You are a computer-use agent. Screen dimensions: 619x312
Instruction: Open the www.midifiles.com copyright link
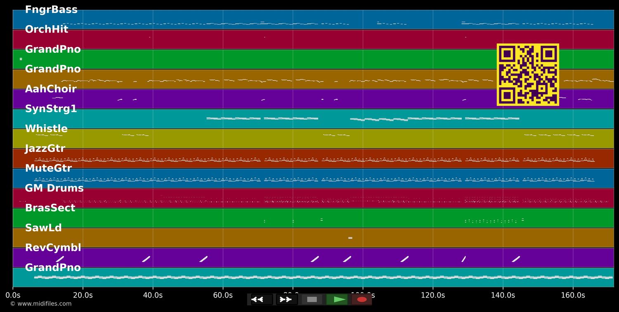coord(41,304)
